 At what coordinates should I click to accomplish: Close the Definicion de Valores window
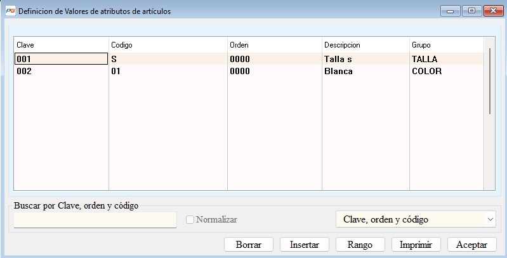(494, 11)
